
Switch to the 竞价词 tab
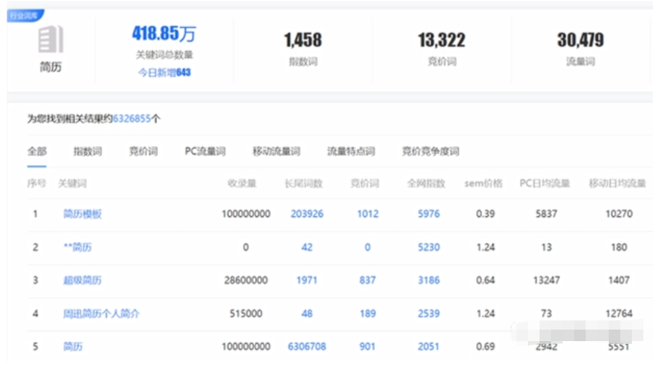pos(143,152)
